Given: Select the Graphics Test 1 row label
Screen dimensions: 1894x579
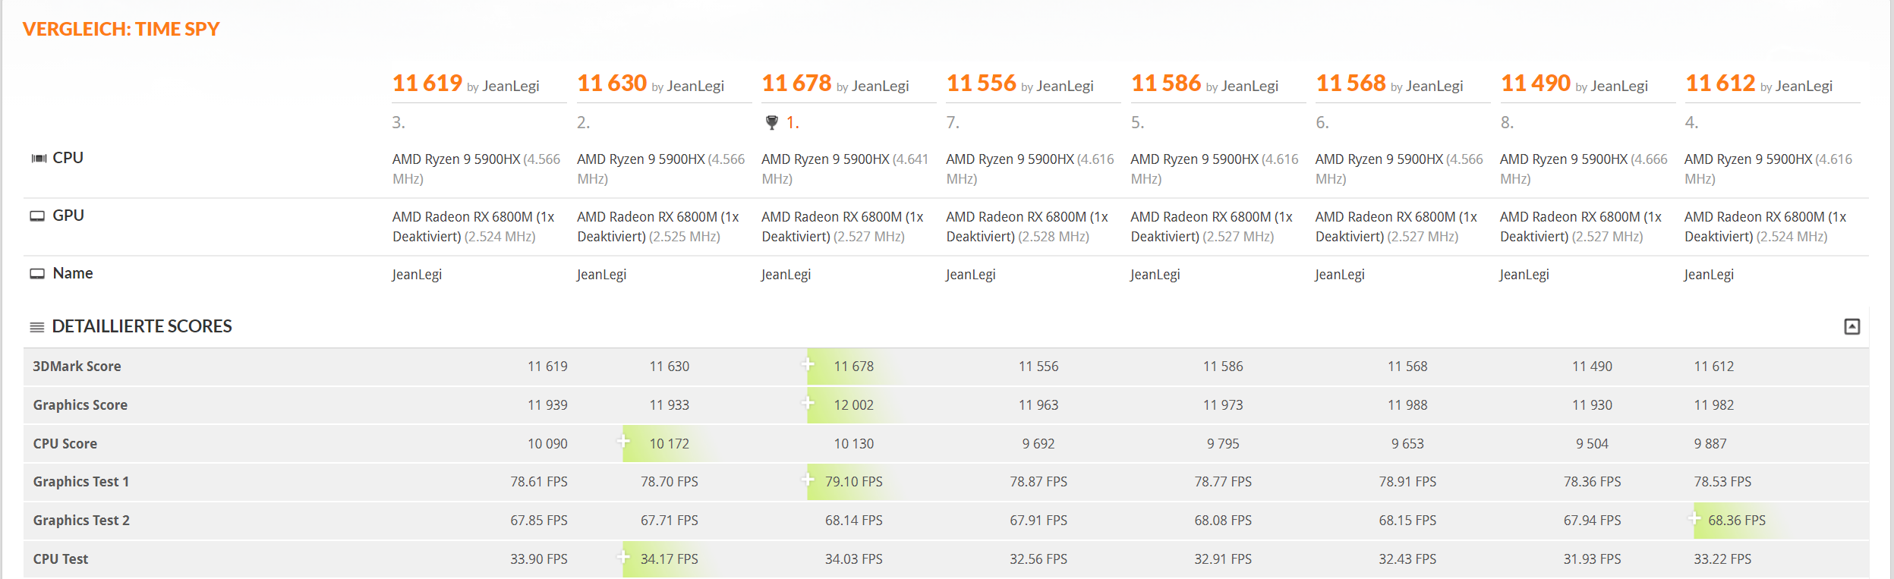Looking at the screenshot, I should click(80, 482).
